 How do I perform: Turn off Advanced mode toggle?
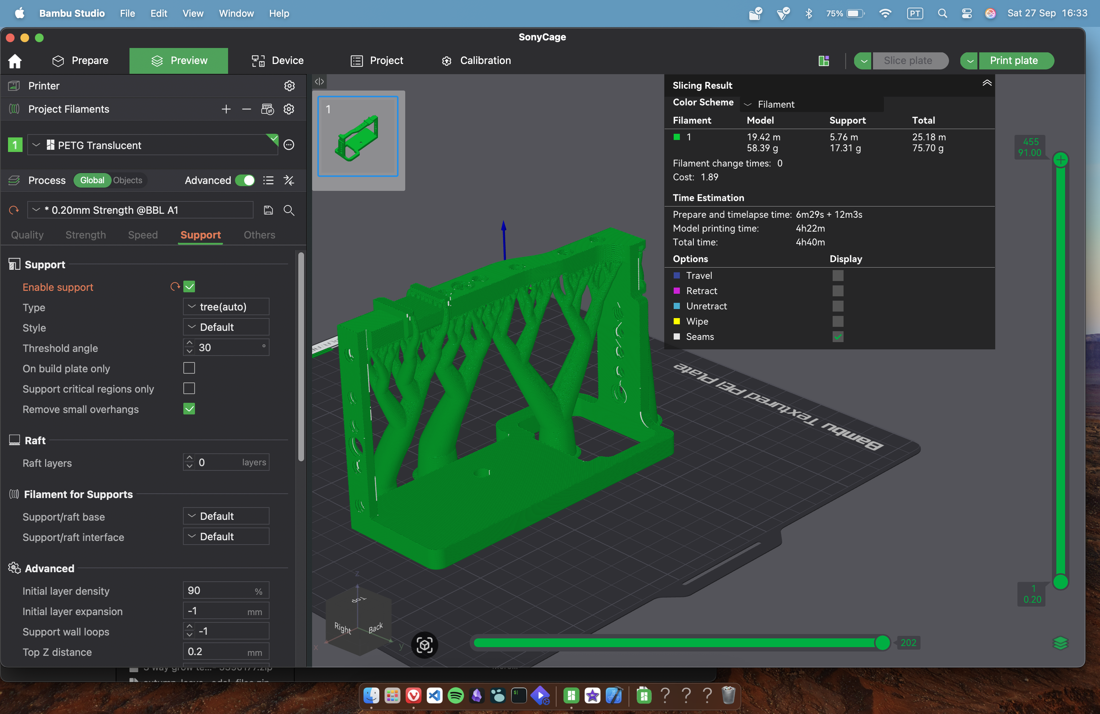tap(245, 180)
